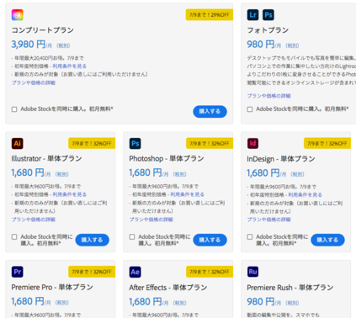Check Adobe Stock option on InDesign card
The width and height of the screenshot is (356, 318).
pos(250,237)
